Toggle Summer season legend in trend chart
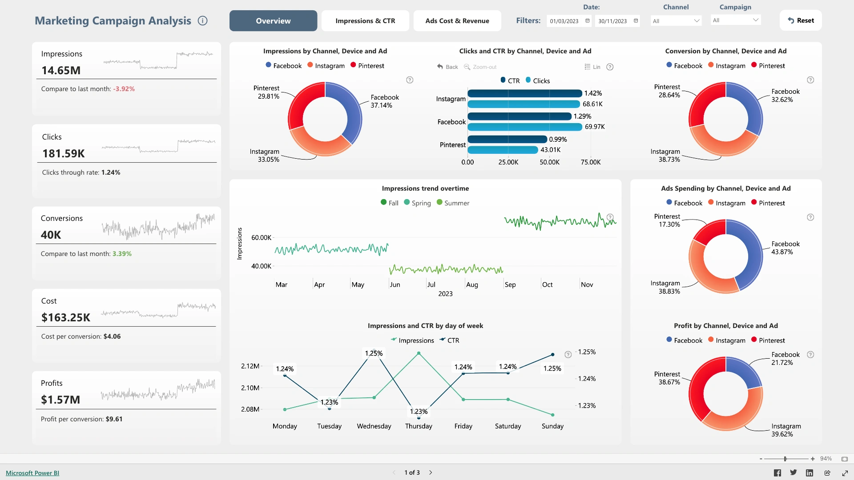This screenshot has height=480, width=854. tap(453, 203)
